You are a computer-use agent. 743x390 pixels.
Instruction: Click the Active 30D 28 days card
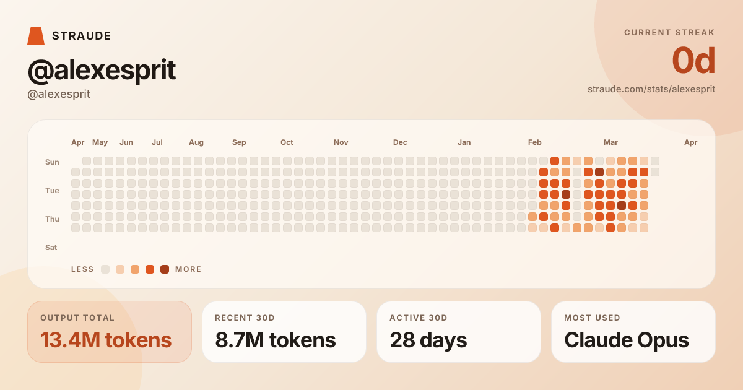[459, 332]
